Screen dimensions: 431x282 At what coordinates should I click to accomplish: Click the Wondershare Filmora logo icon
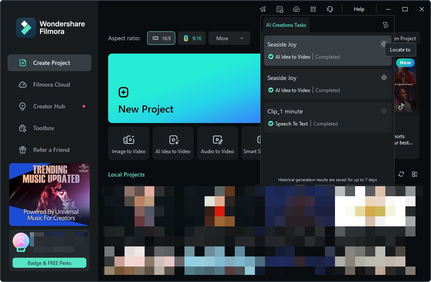26,28
